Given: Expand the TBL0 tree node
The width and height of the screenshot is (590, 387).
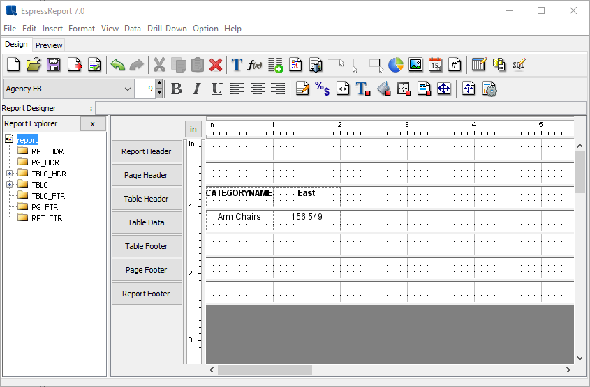Looking at the screenshot, I should (9, 185).
